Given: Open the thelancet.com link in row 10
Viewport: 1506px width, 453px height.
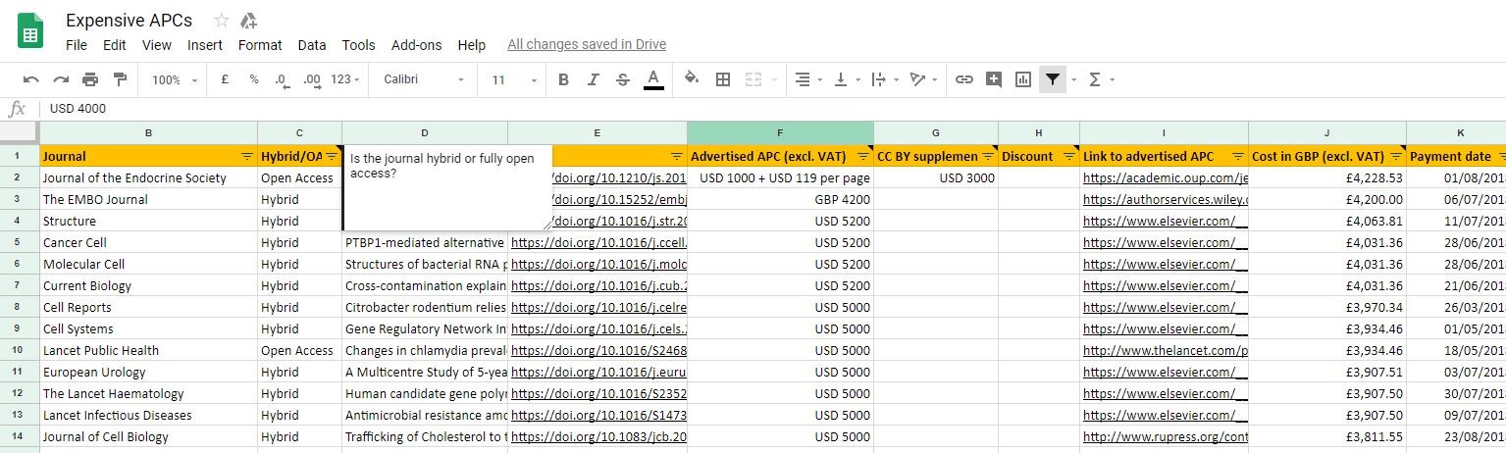Looking at the screenshot, I should pyautogui.click(x=1165, y=350).
